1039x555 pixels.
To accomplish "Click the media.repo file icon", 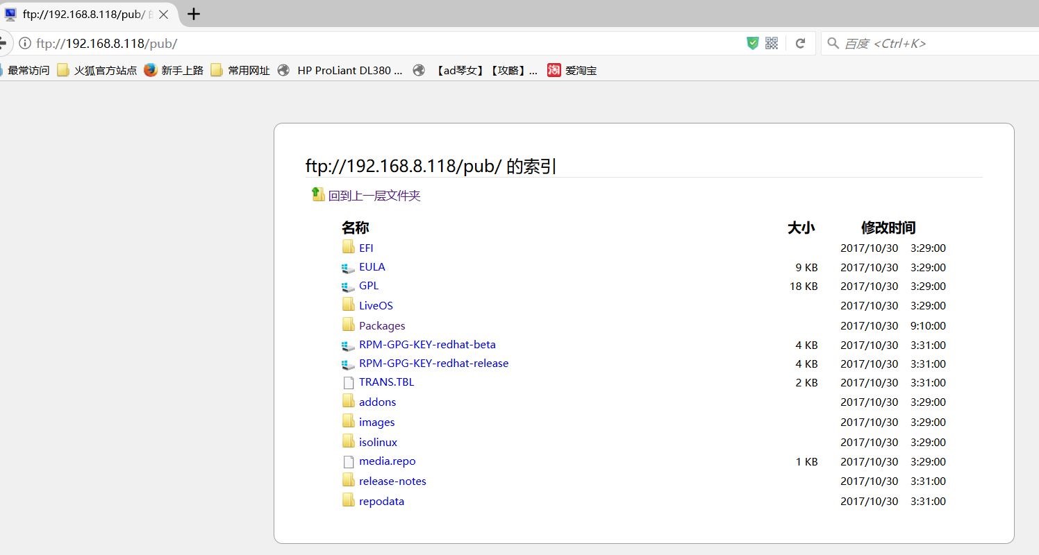I will pos(349,461).
